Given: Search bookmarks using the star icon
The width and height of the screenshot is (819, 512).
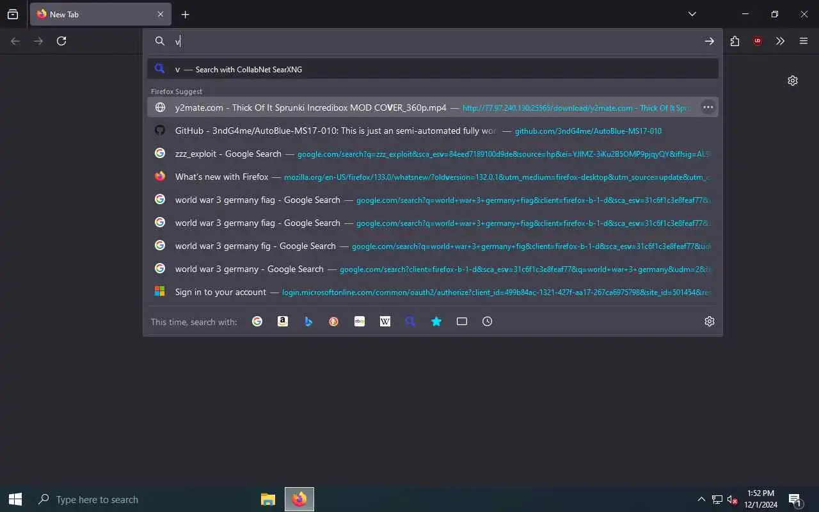Looking at the screenshot, I should [436, 321].
